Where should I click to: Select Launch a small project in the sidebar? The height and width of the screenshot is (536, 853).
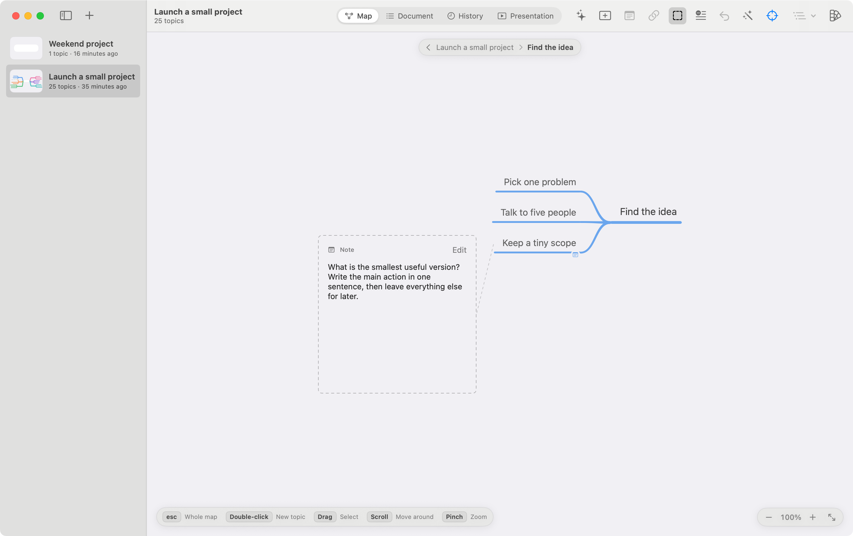tap(73, 81)
